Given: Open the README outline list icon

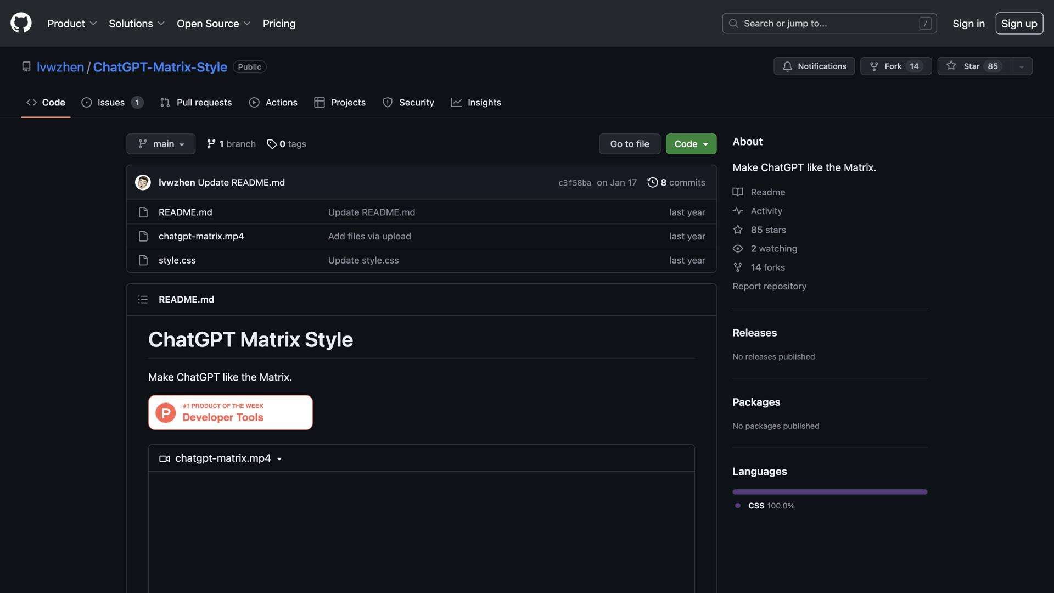Looking at the screenshot, I should [143, 299].
